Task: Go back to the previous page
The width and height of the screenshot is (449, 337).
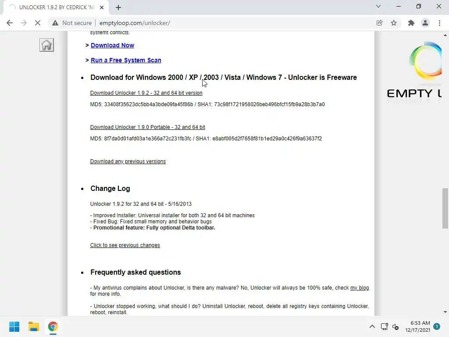Action: pos(10,23)
